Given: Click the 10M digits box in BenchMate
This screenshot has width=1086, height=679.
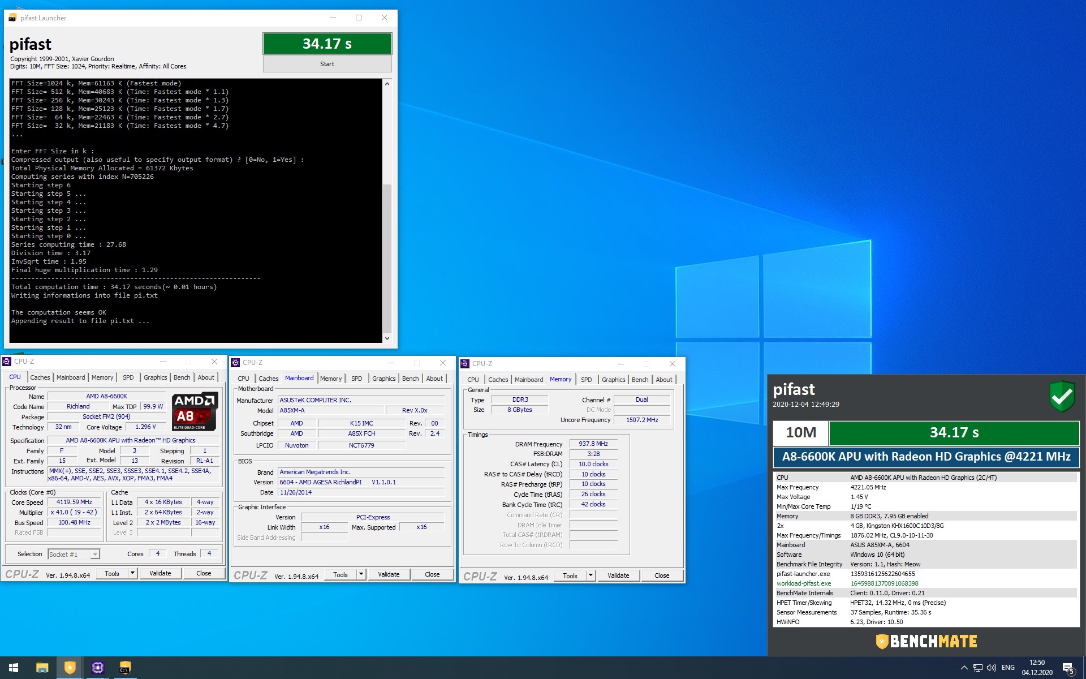Looking at the screenshot, I should (x=800, y=433).
